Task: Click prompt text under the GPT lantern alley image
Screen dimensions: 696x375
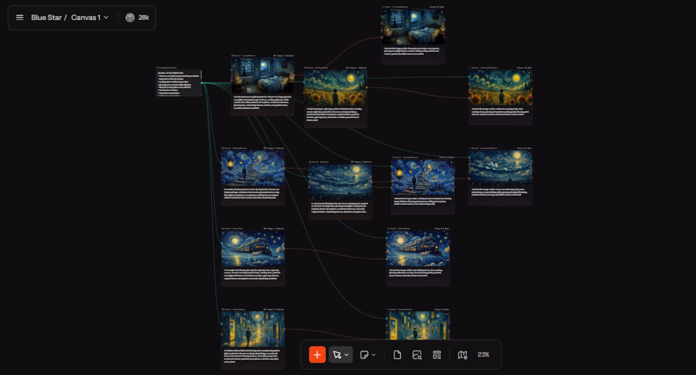Action: 253,355
